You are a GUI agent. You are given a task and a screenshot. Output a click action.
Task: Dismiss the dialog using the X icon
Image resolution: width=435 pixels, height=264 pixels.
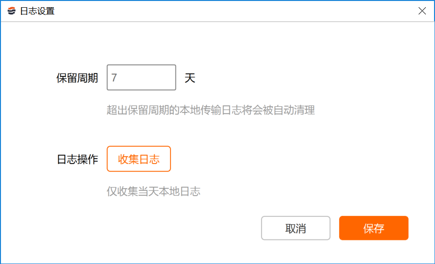click(422, 11)
